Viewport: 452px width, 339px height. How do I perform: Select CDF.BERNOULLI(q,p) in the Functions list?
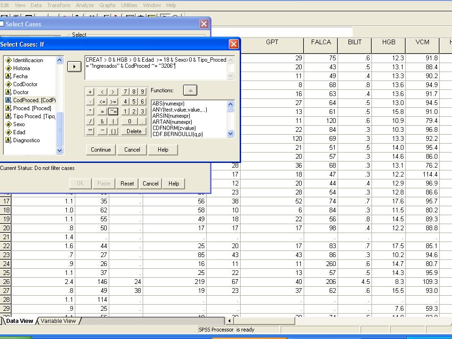coord(178,134)
